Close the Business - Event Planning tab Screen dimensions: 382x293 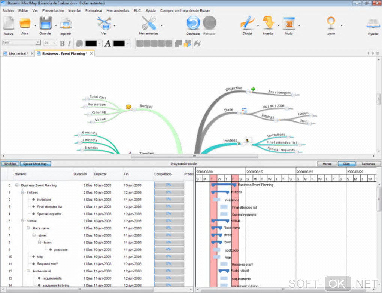click(91, 53)
